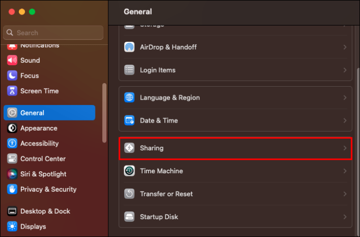The image size is (360, 237).
Task: Open Accessibility settings from sidebar
Action: 39,143
